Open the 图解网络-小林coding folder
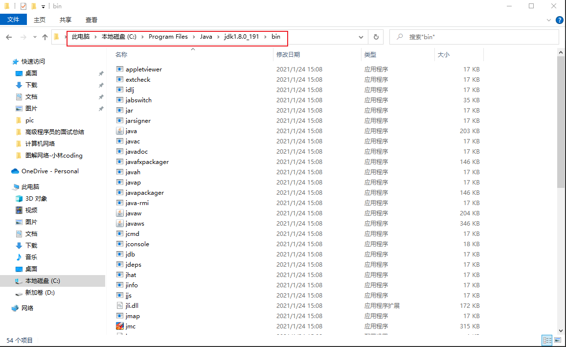Viewport: 566px width, 347px height. coord(54,156)
